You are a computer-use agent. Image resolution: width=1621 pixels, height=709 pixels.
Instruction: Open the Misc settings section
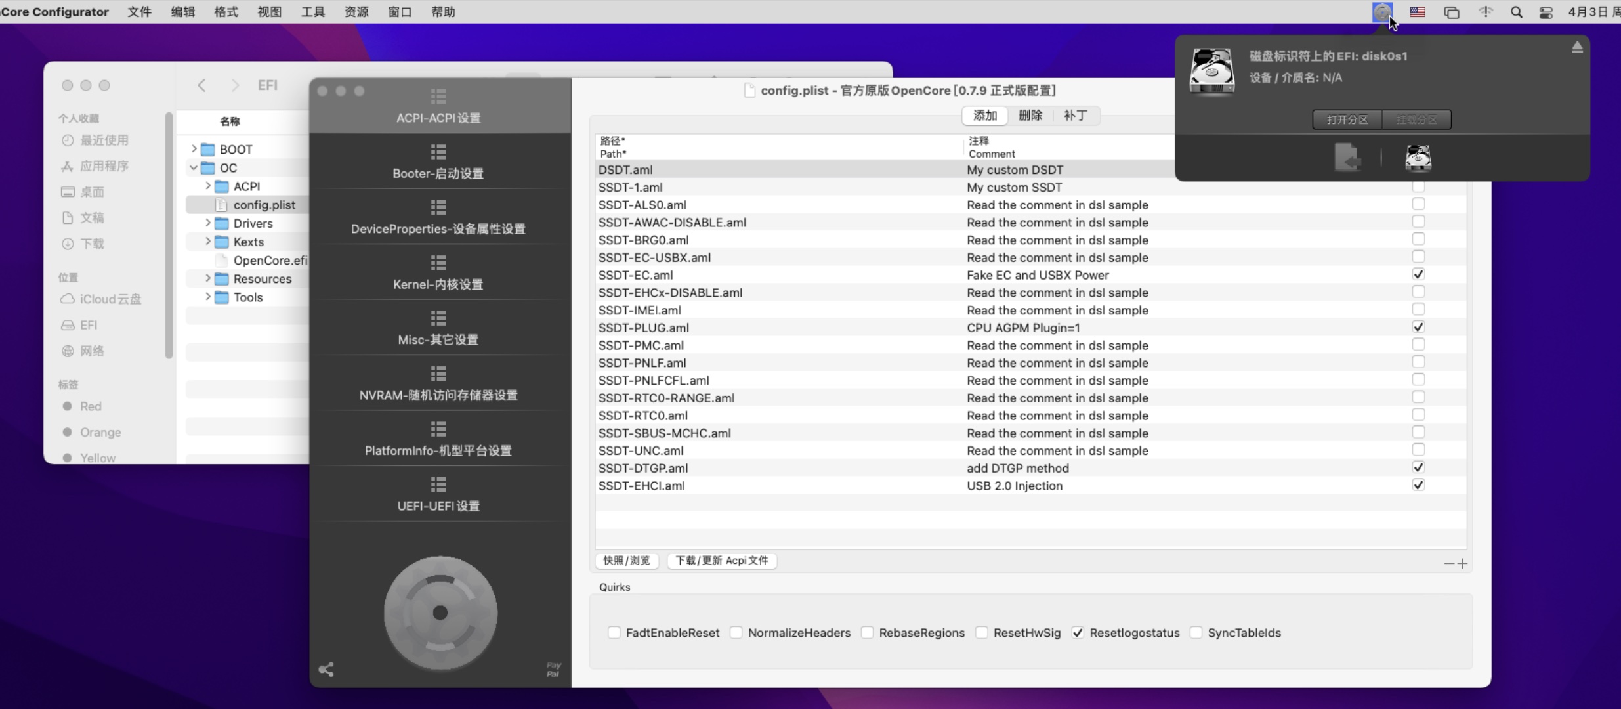[x=438, y=328]
